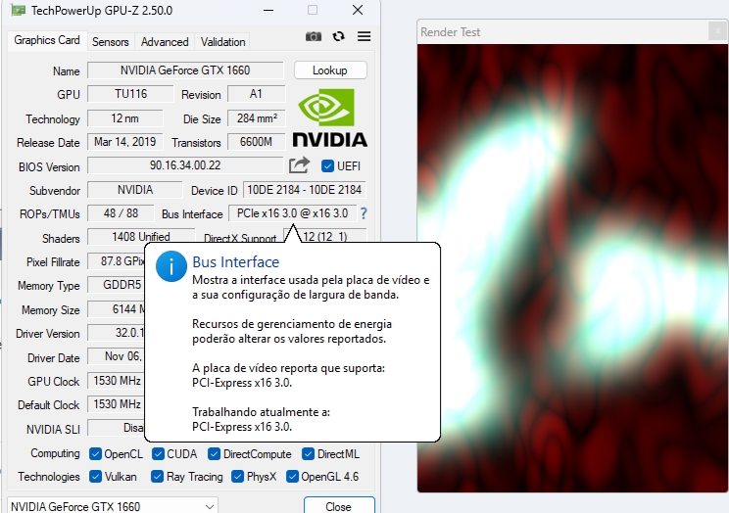729x513 pixels.
Task: Click the Name field NVIDIA GeForce GTX 1660
Action: point(185,70)
